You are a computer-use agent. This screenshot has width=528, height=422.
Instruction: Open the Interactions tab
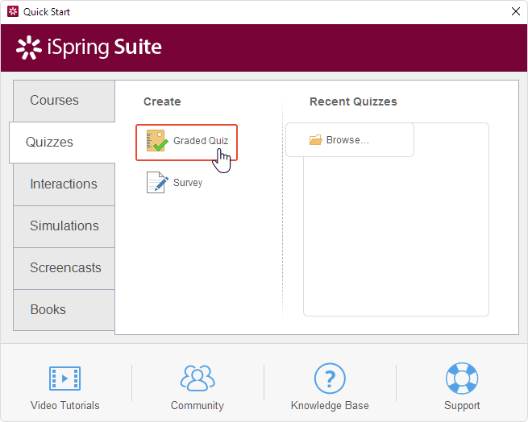[x=64, y=184]
